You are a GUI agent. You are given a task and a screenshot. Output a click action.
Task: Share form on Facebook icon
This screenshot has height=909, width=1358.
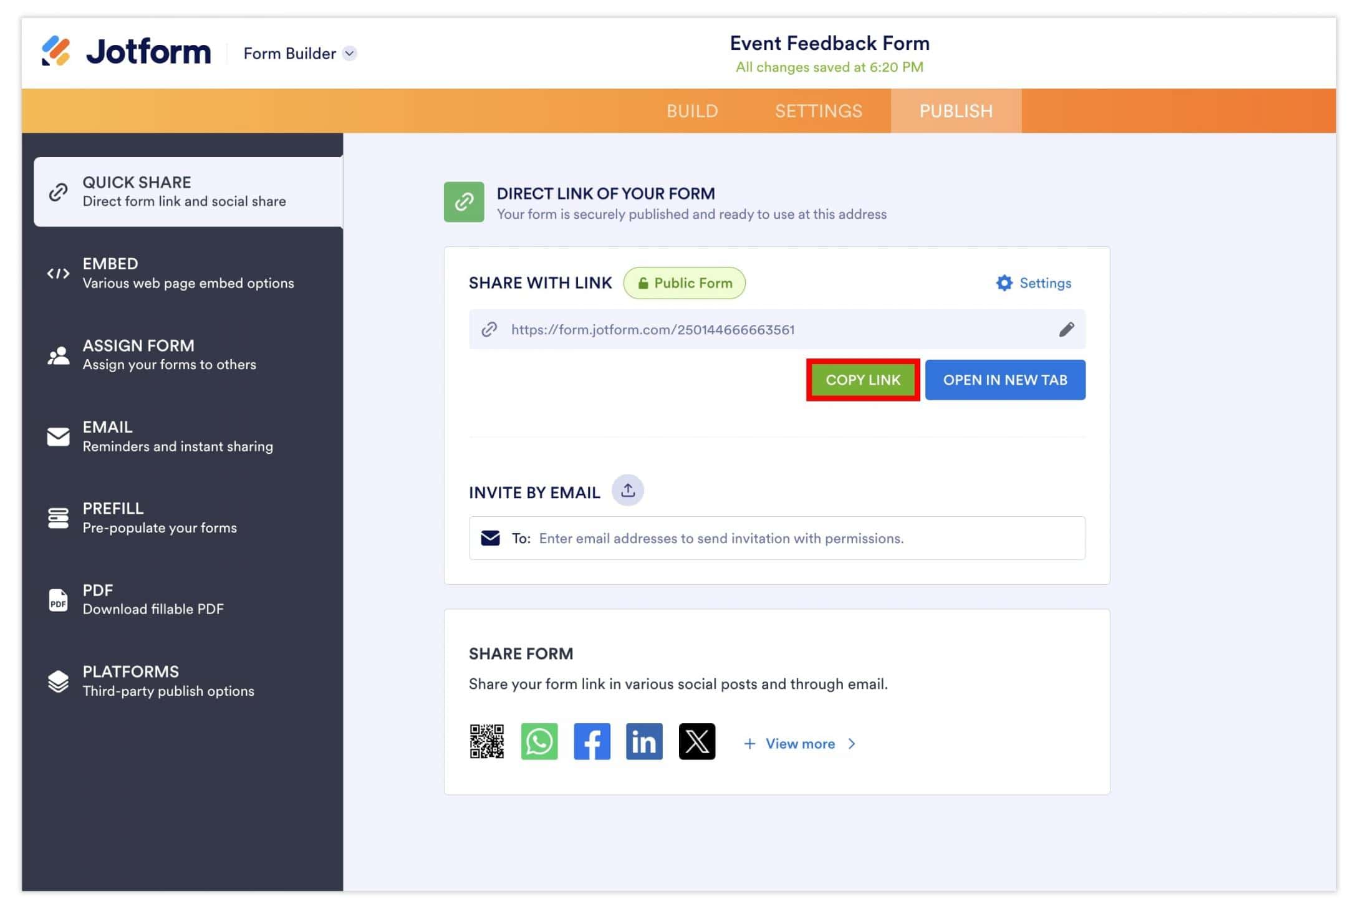[x=592, y=741]
